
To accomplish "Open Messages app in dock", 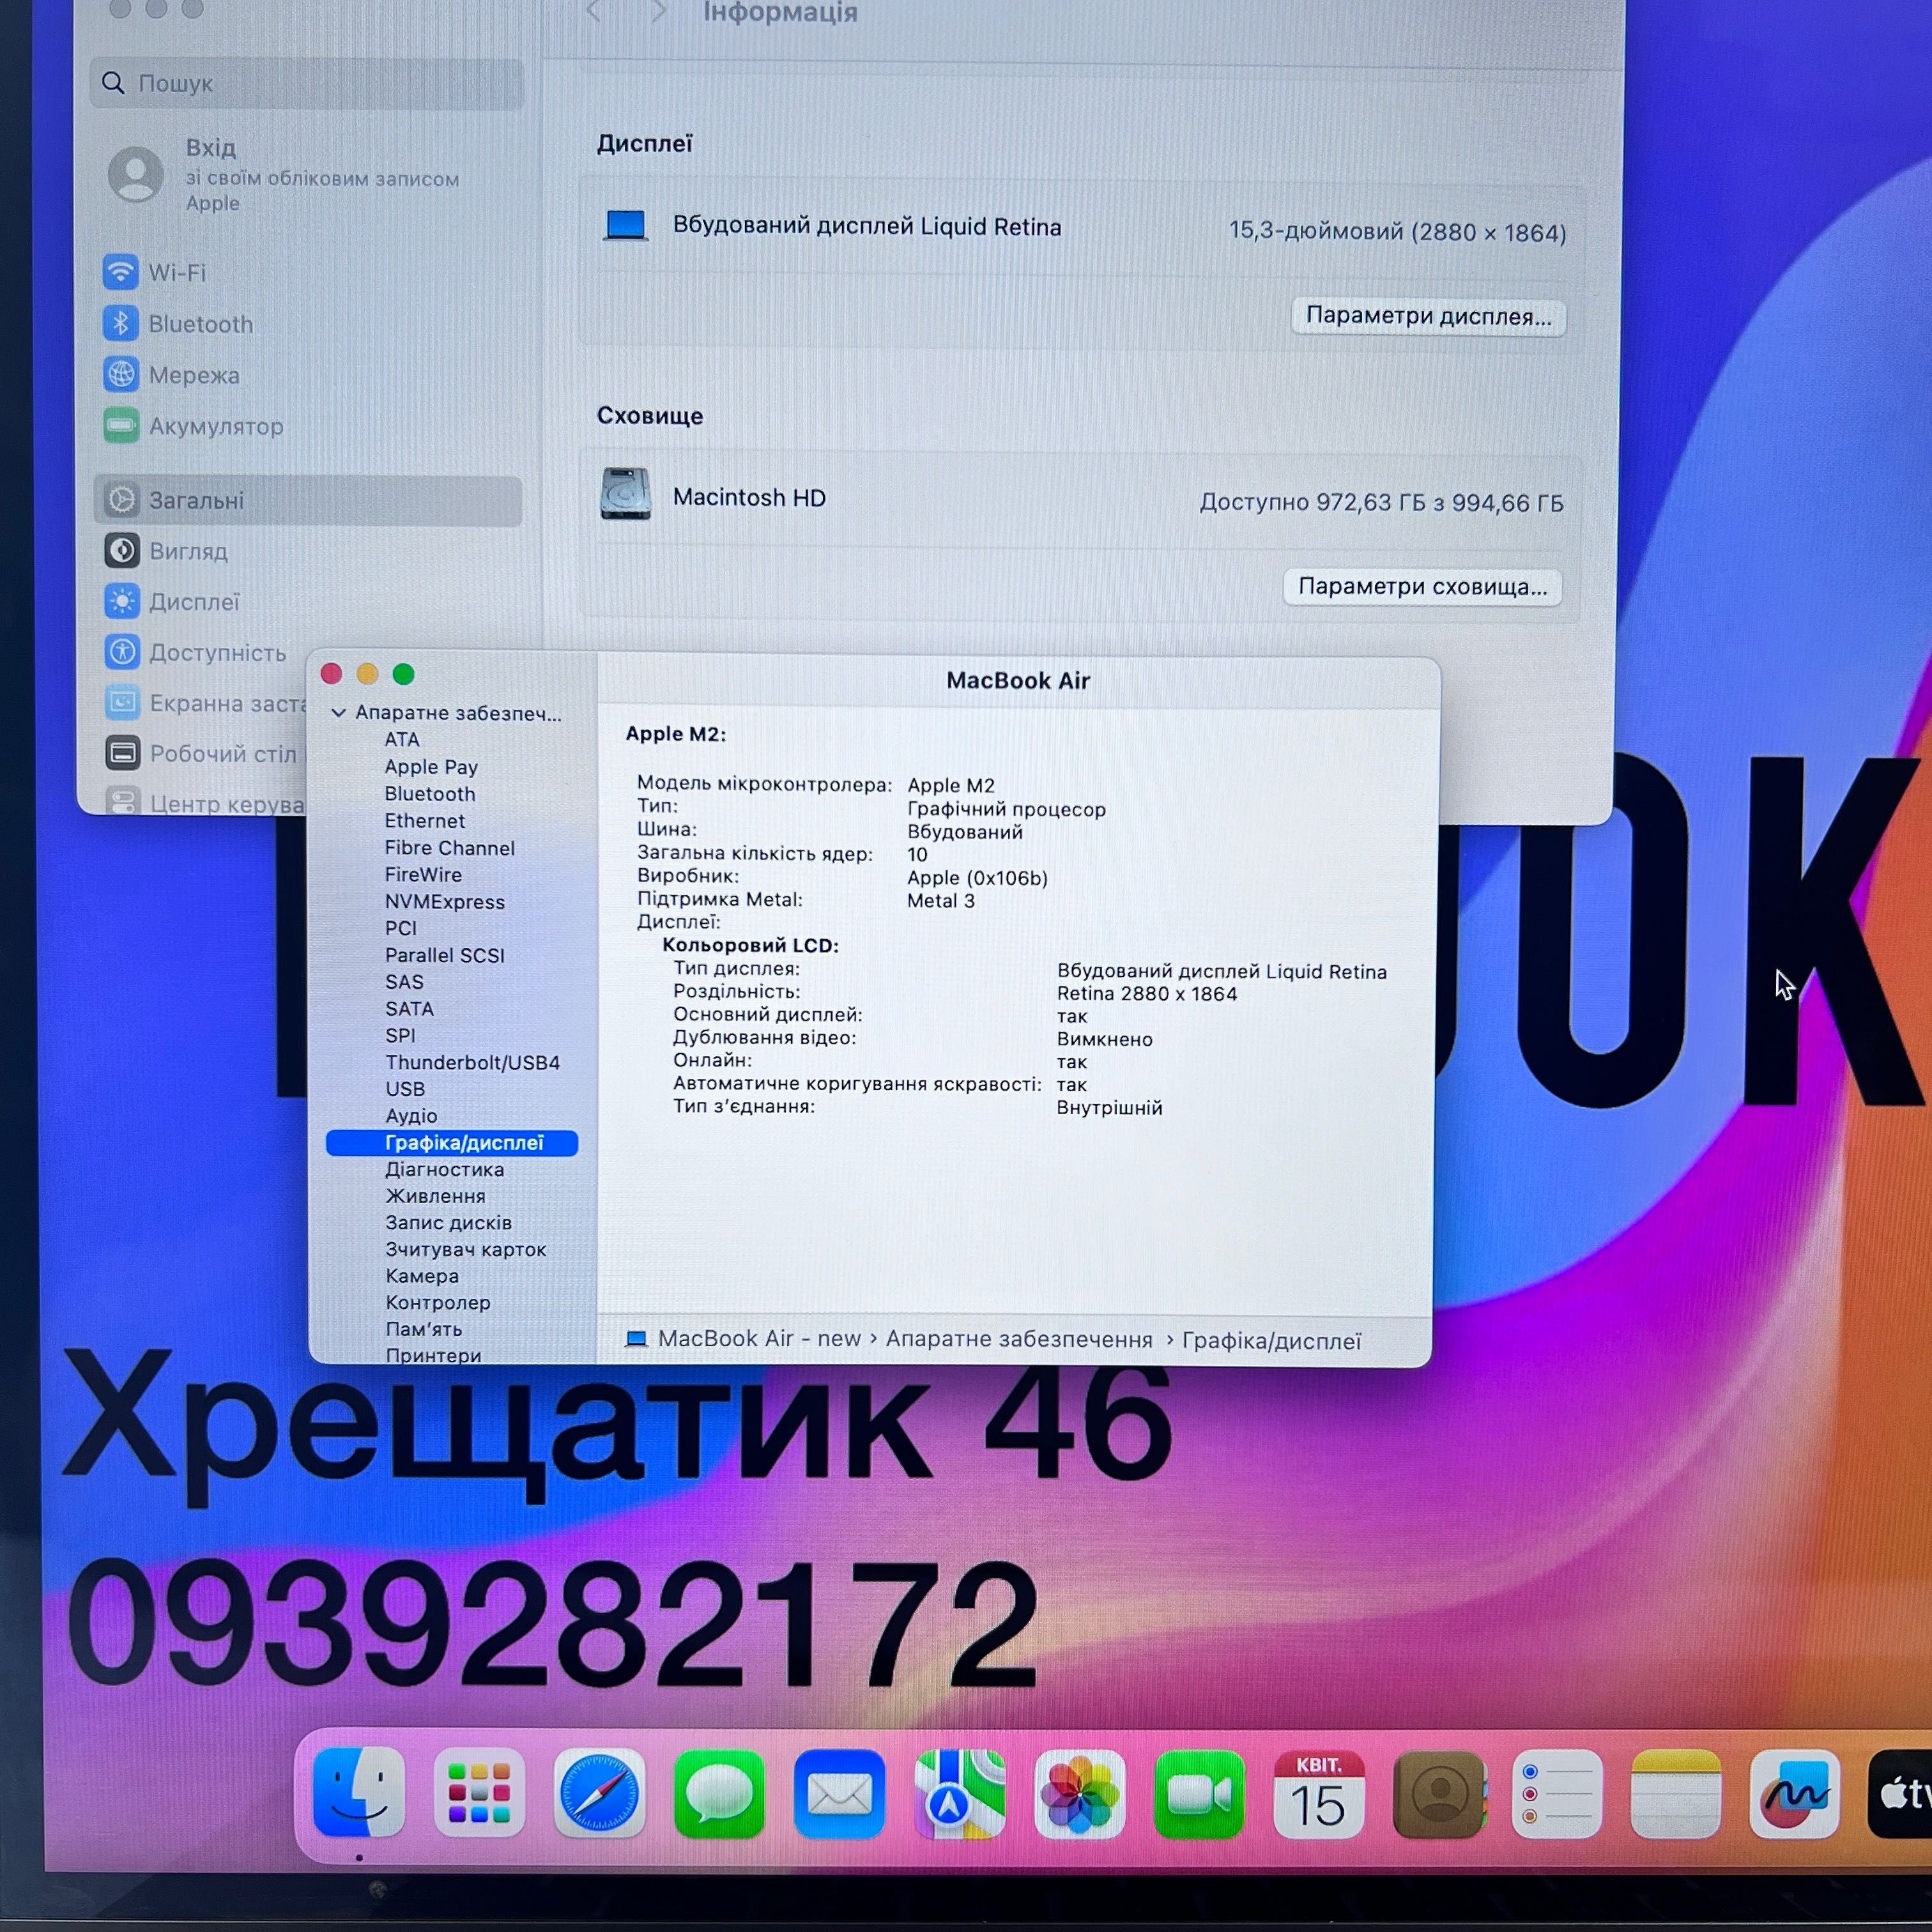I will click(719, 1794).
